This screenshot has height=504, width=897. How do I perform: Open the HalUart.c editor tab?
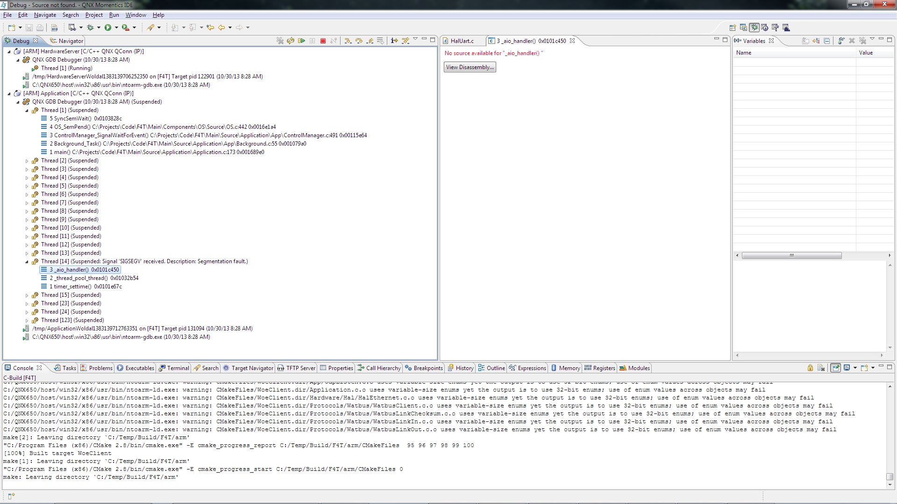462,41
